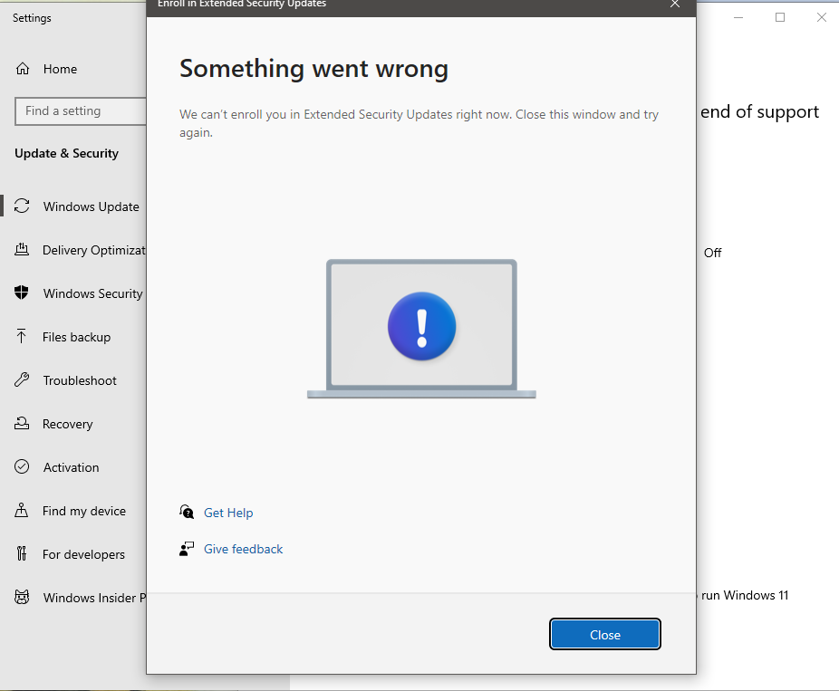Click the Get Help chat bubble icon
Viewport: 839px width, 691px height.
pos(187,512)
